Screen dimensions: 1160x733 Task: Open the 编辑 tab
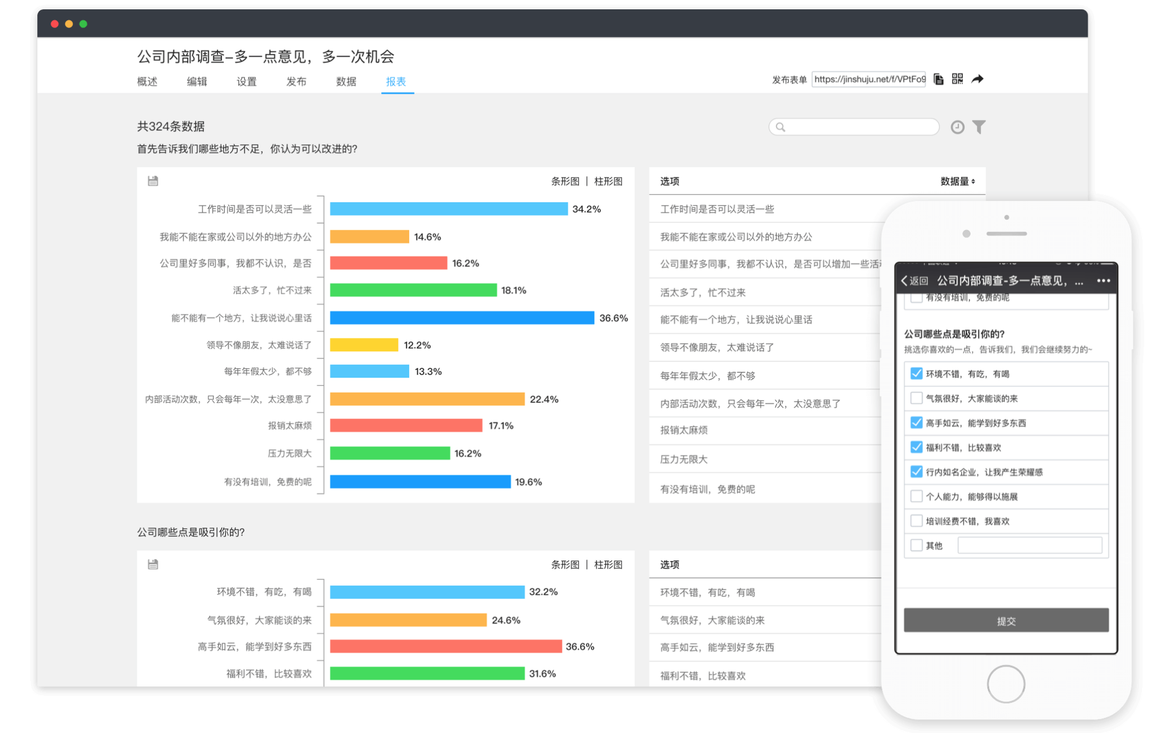(x=196, y=82)
